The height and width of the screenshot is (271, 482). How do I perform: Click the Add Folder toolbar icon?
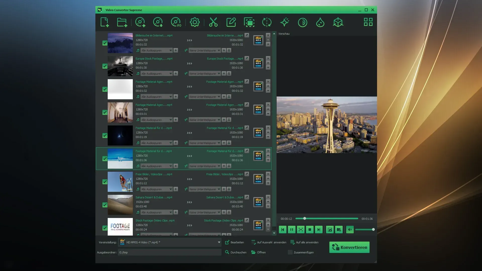point(122,22)
